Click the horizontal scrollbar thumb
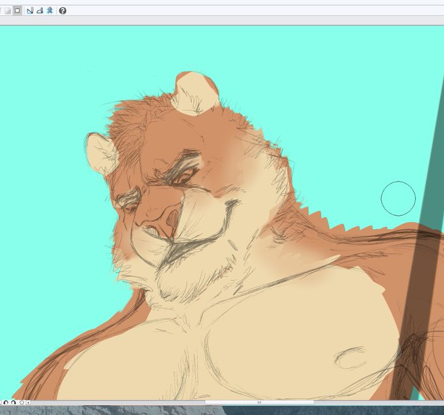444x415 pixels. coord(259,402)
